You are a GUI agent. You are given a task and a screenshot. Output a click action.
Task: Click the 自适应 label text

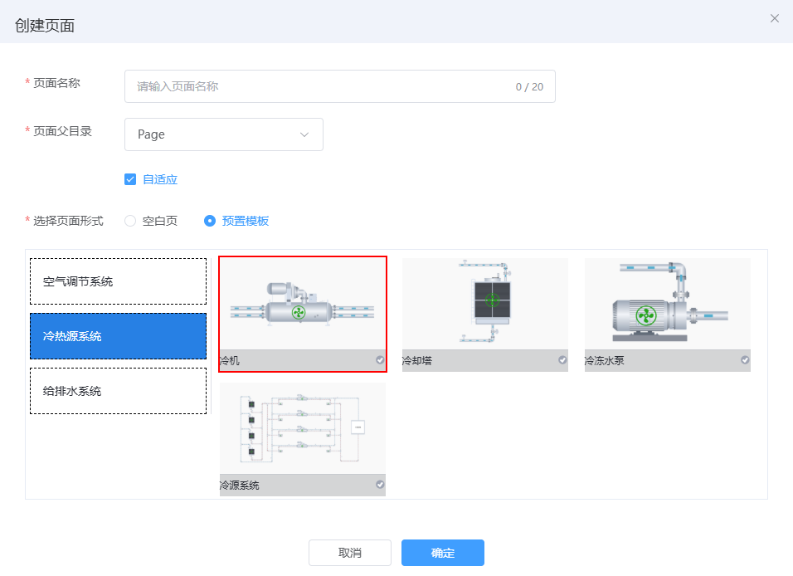pos(160,179)
